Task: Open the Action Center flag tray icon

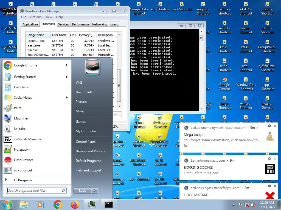Action: coord(240,205)
